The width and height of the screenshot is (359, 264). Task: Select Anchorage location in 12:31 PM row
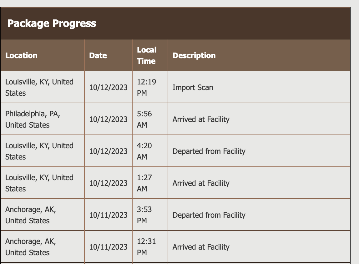coord(31,247)
